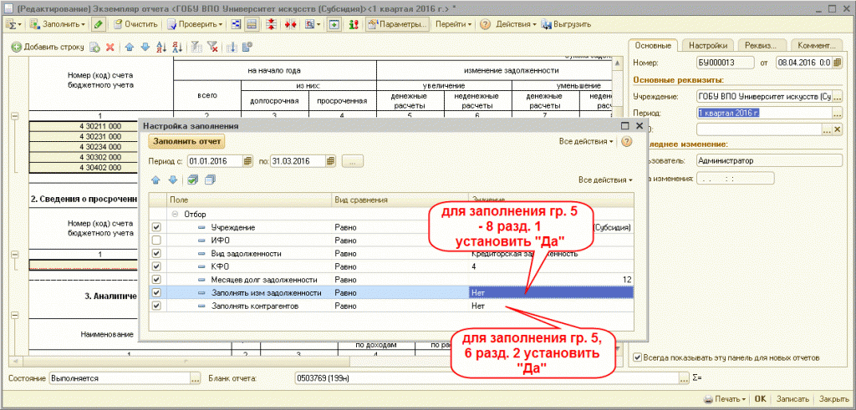Toggle the ИФО filter checkbox
The image size is (856, 410).
click(x=155, y=240)
